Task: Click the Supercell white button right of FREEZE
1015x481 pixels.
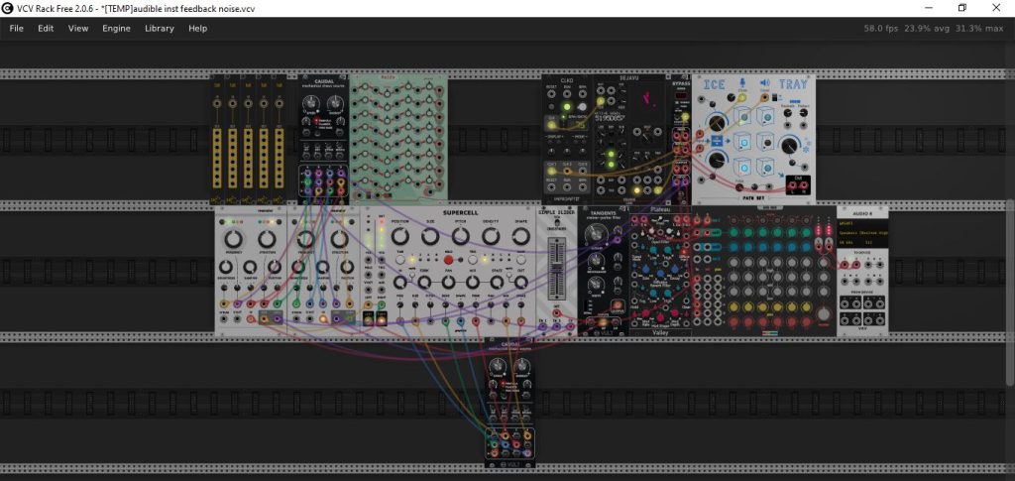Action: [471, 260]
